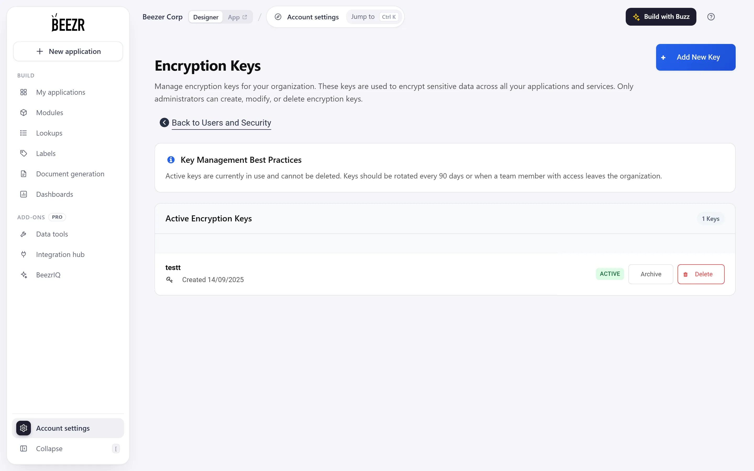
Task: Click the Document generation file icon
Action: click(23, 174)
